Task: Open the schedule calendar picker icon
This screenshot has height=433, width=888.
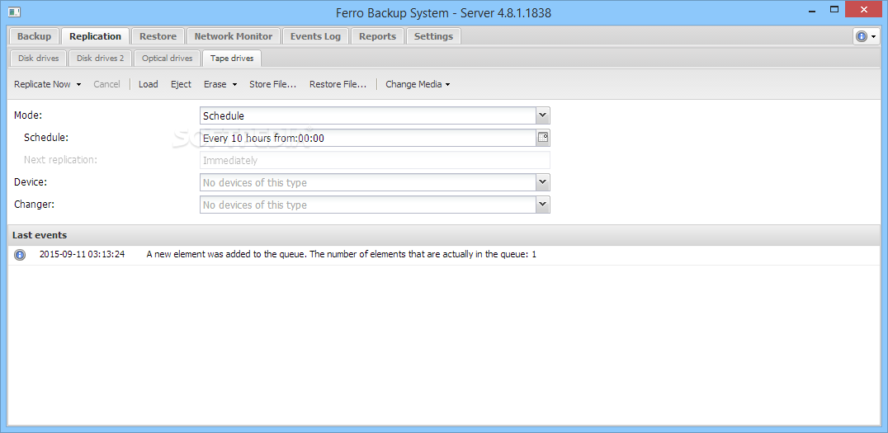Action: [x=542, y=138]
